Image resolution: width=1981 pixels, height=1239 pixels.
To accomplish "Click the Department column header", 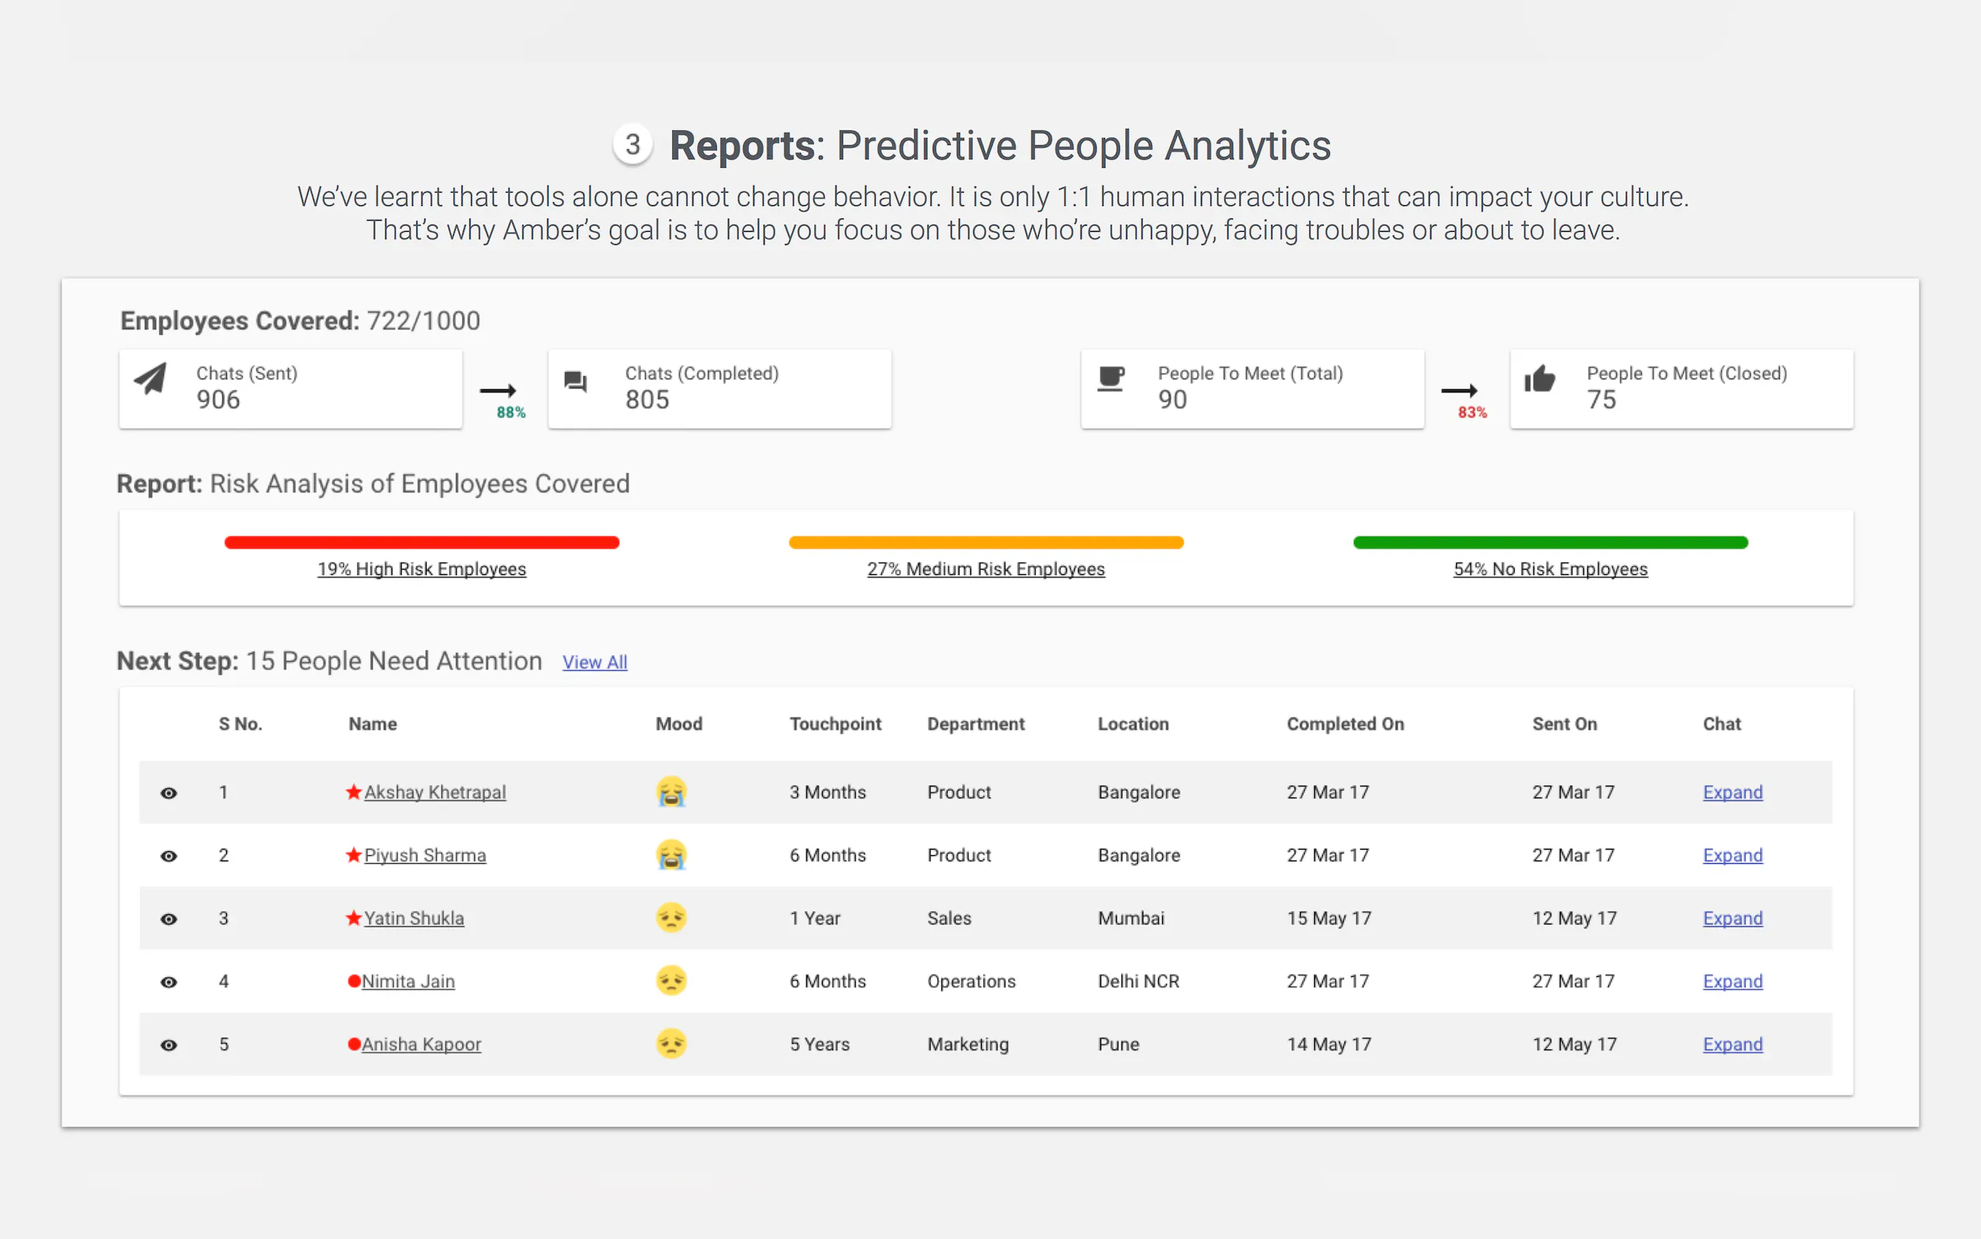I will tap(976, 724).
